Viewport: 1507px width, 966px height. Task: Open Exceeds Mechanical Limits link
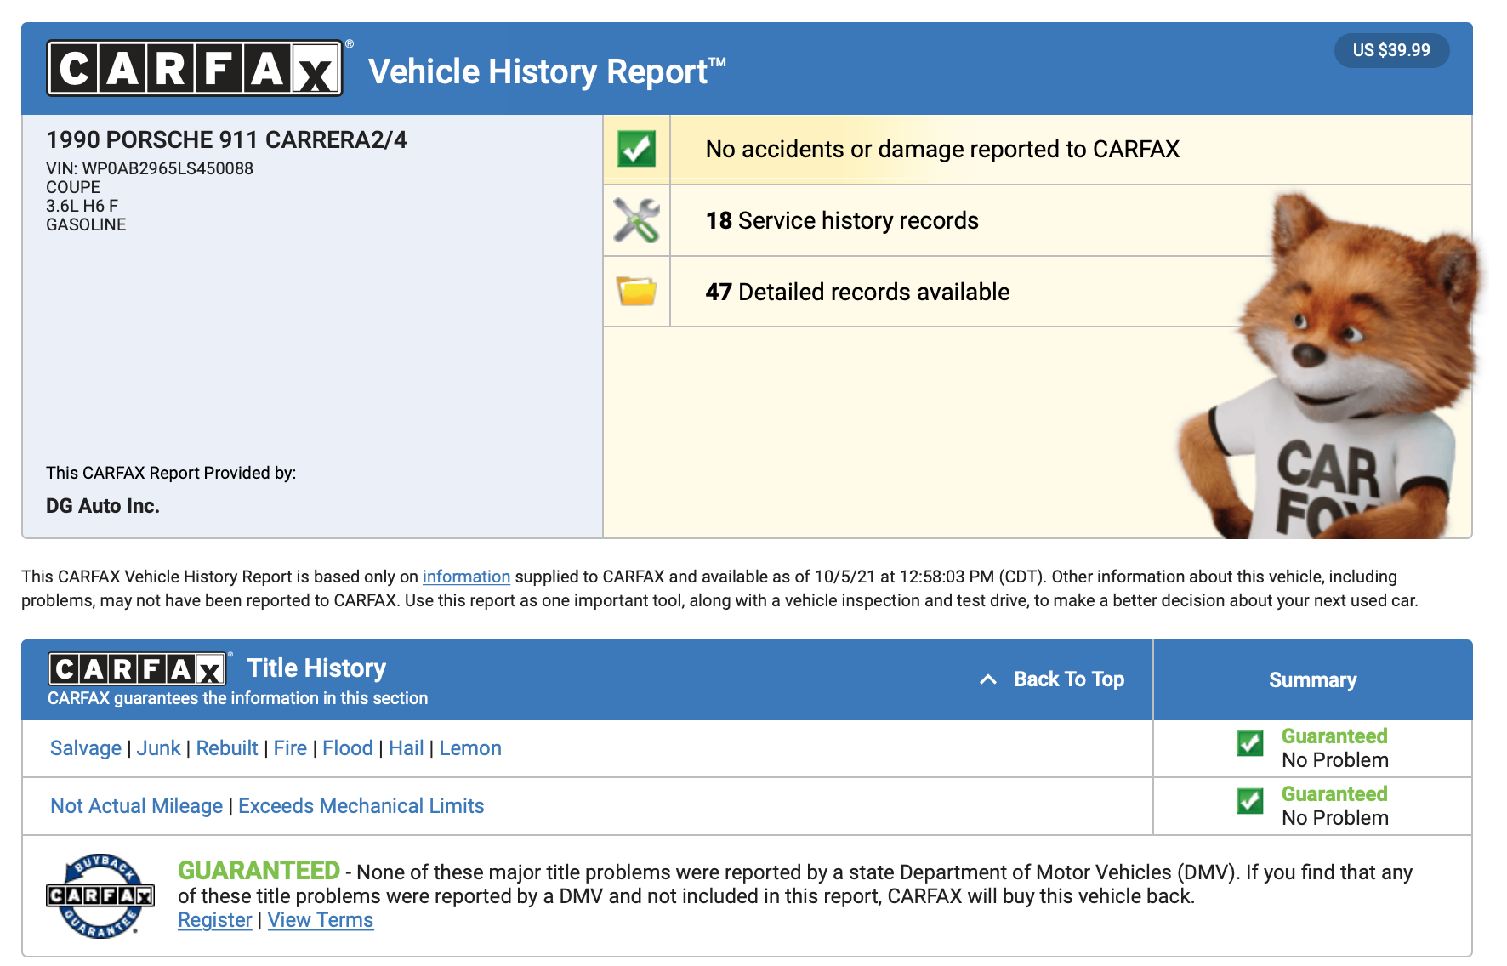coord(361,806)
